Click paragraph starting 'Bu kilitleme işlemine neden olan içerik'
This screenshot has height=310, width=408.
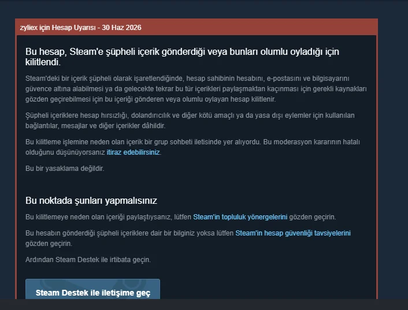click(192, 147)
